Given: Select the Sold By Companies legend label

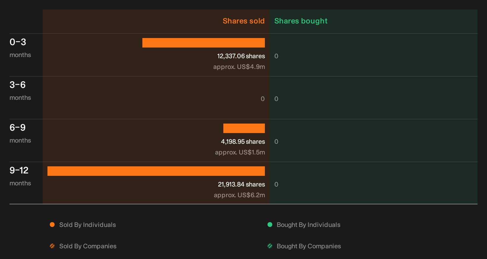Looking at the screenshot, I should click(88, 246).
